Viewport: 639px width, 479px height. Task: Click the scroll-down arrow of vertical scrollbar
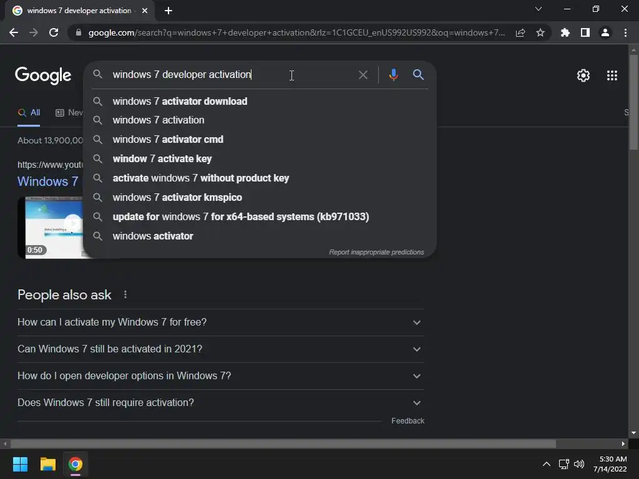pos(633,433)
